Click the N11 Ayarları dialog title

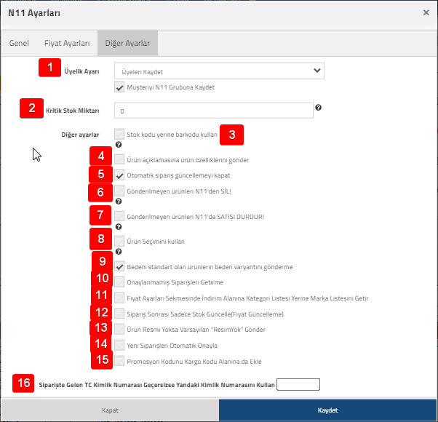tap(34, 13)
